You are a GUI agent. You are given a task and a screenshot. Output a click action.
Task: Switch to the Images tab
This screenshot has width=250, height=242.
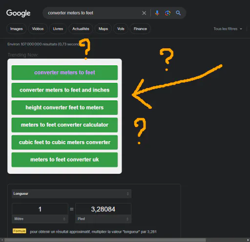(17, 29)
